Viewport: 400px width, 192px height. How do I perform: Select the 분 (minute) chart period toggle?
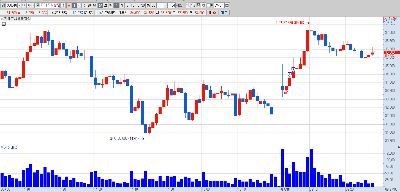click(x=100, y=5)
